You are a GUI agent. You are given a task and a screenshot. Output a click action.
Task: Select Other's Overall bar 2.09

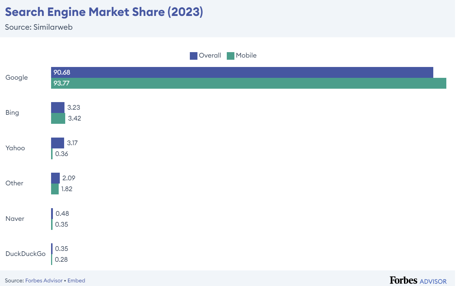coord(55,178)
